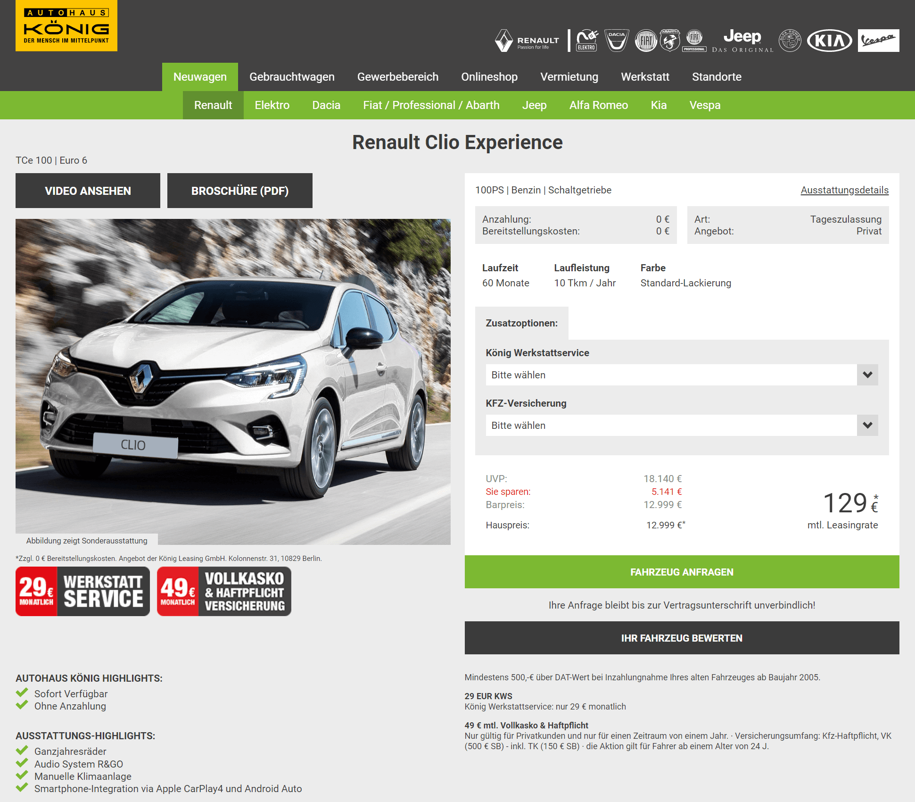Click the Manuelle Klimaanlage highlight
The height and width of the screenshot is (802, 915).
[x=83, y=777]
